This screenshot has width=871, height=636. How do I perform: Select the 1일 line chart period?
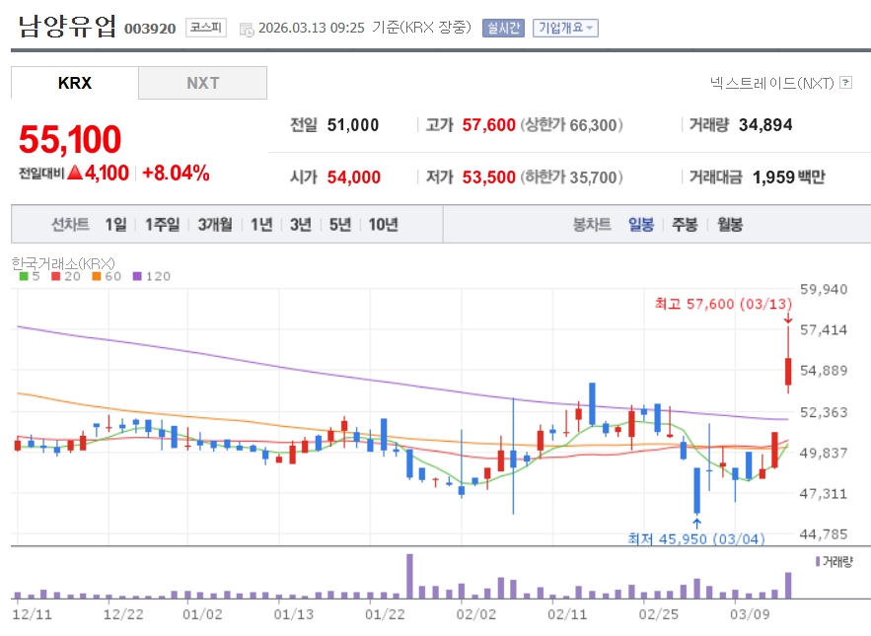[116, 225]
